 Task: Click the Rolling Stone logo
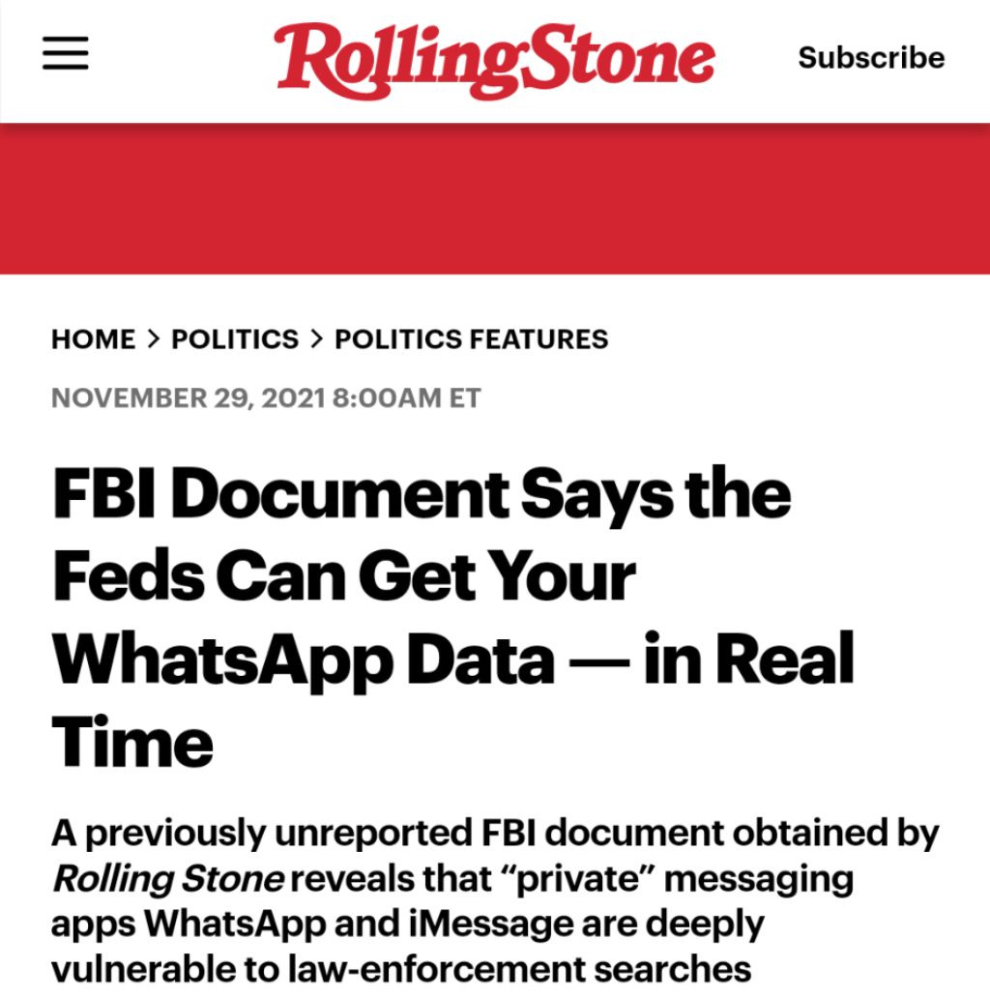pos(494,60)
